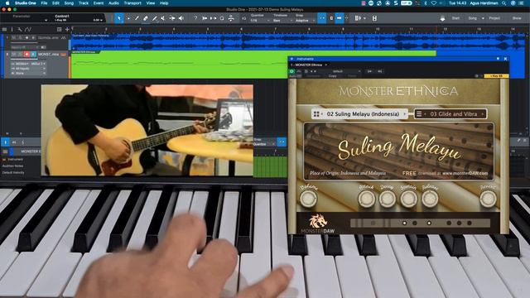Image resolution: width=530 pixels, height=298 pixels.
Task: Click the articulation list icon
Action: pos(419,114)
